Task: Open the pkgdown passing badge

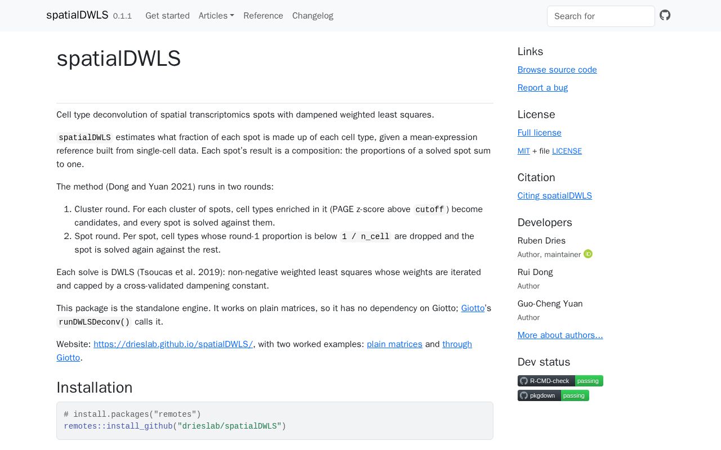Action: pos(553,395)
